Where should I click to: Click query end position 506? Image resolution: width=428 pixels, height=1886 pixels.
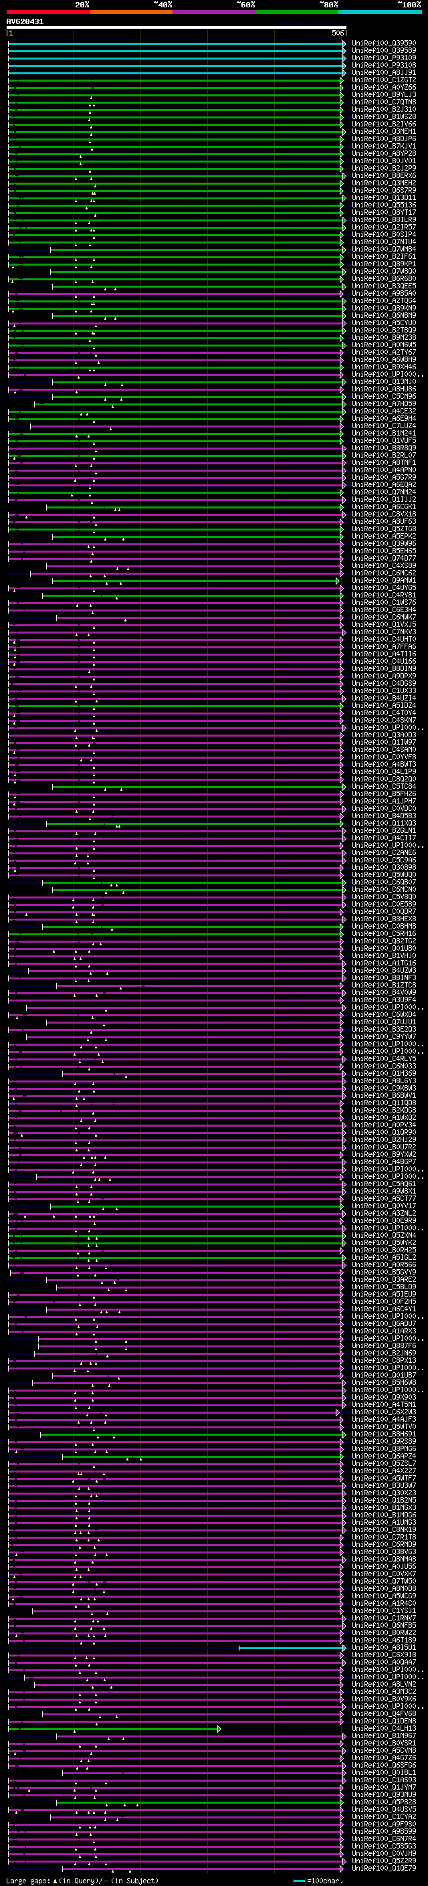tap(338, 33)
